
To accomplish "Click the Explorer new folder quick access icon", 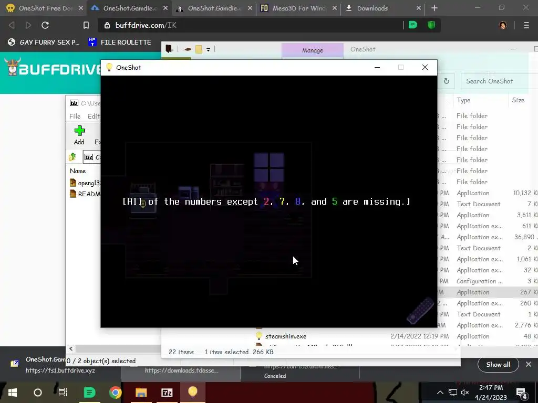I will click(x=199, y=49).
